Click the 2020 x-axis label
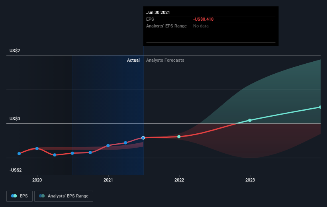 click(x=37, y=180)
